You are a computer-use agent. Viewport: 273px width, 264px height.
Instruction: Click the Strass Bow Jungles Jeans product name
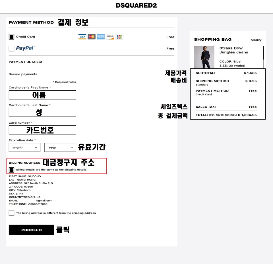tap(234, 50)
